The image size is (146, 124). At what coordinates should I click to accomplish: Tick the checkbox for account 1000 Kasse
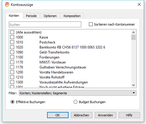(x=12, y=37)
